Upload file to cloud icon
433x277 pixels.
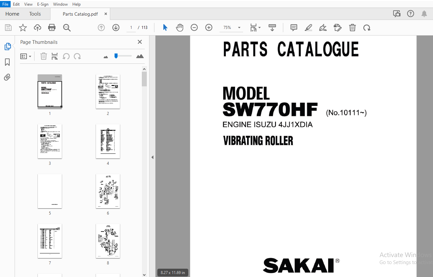click(38, 28)
